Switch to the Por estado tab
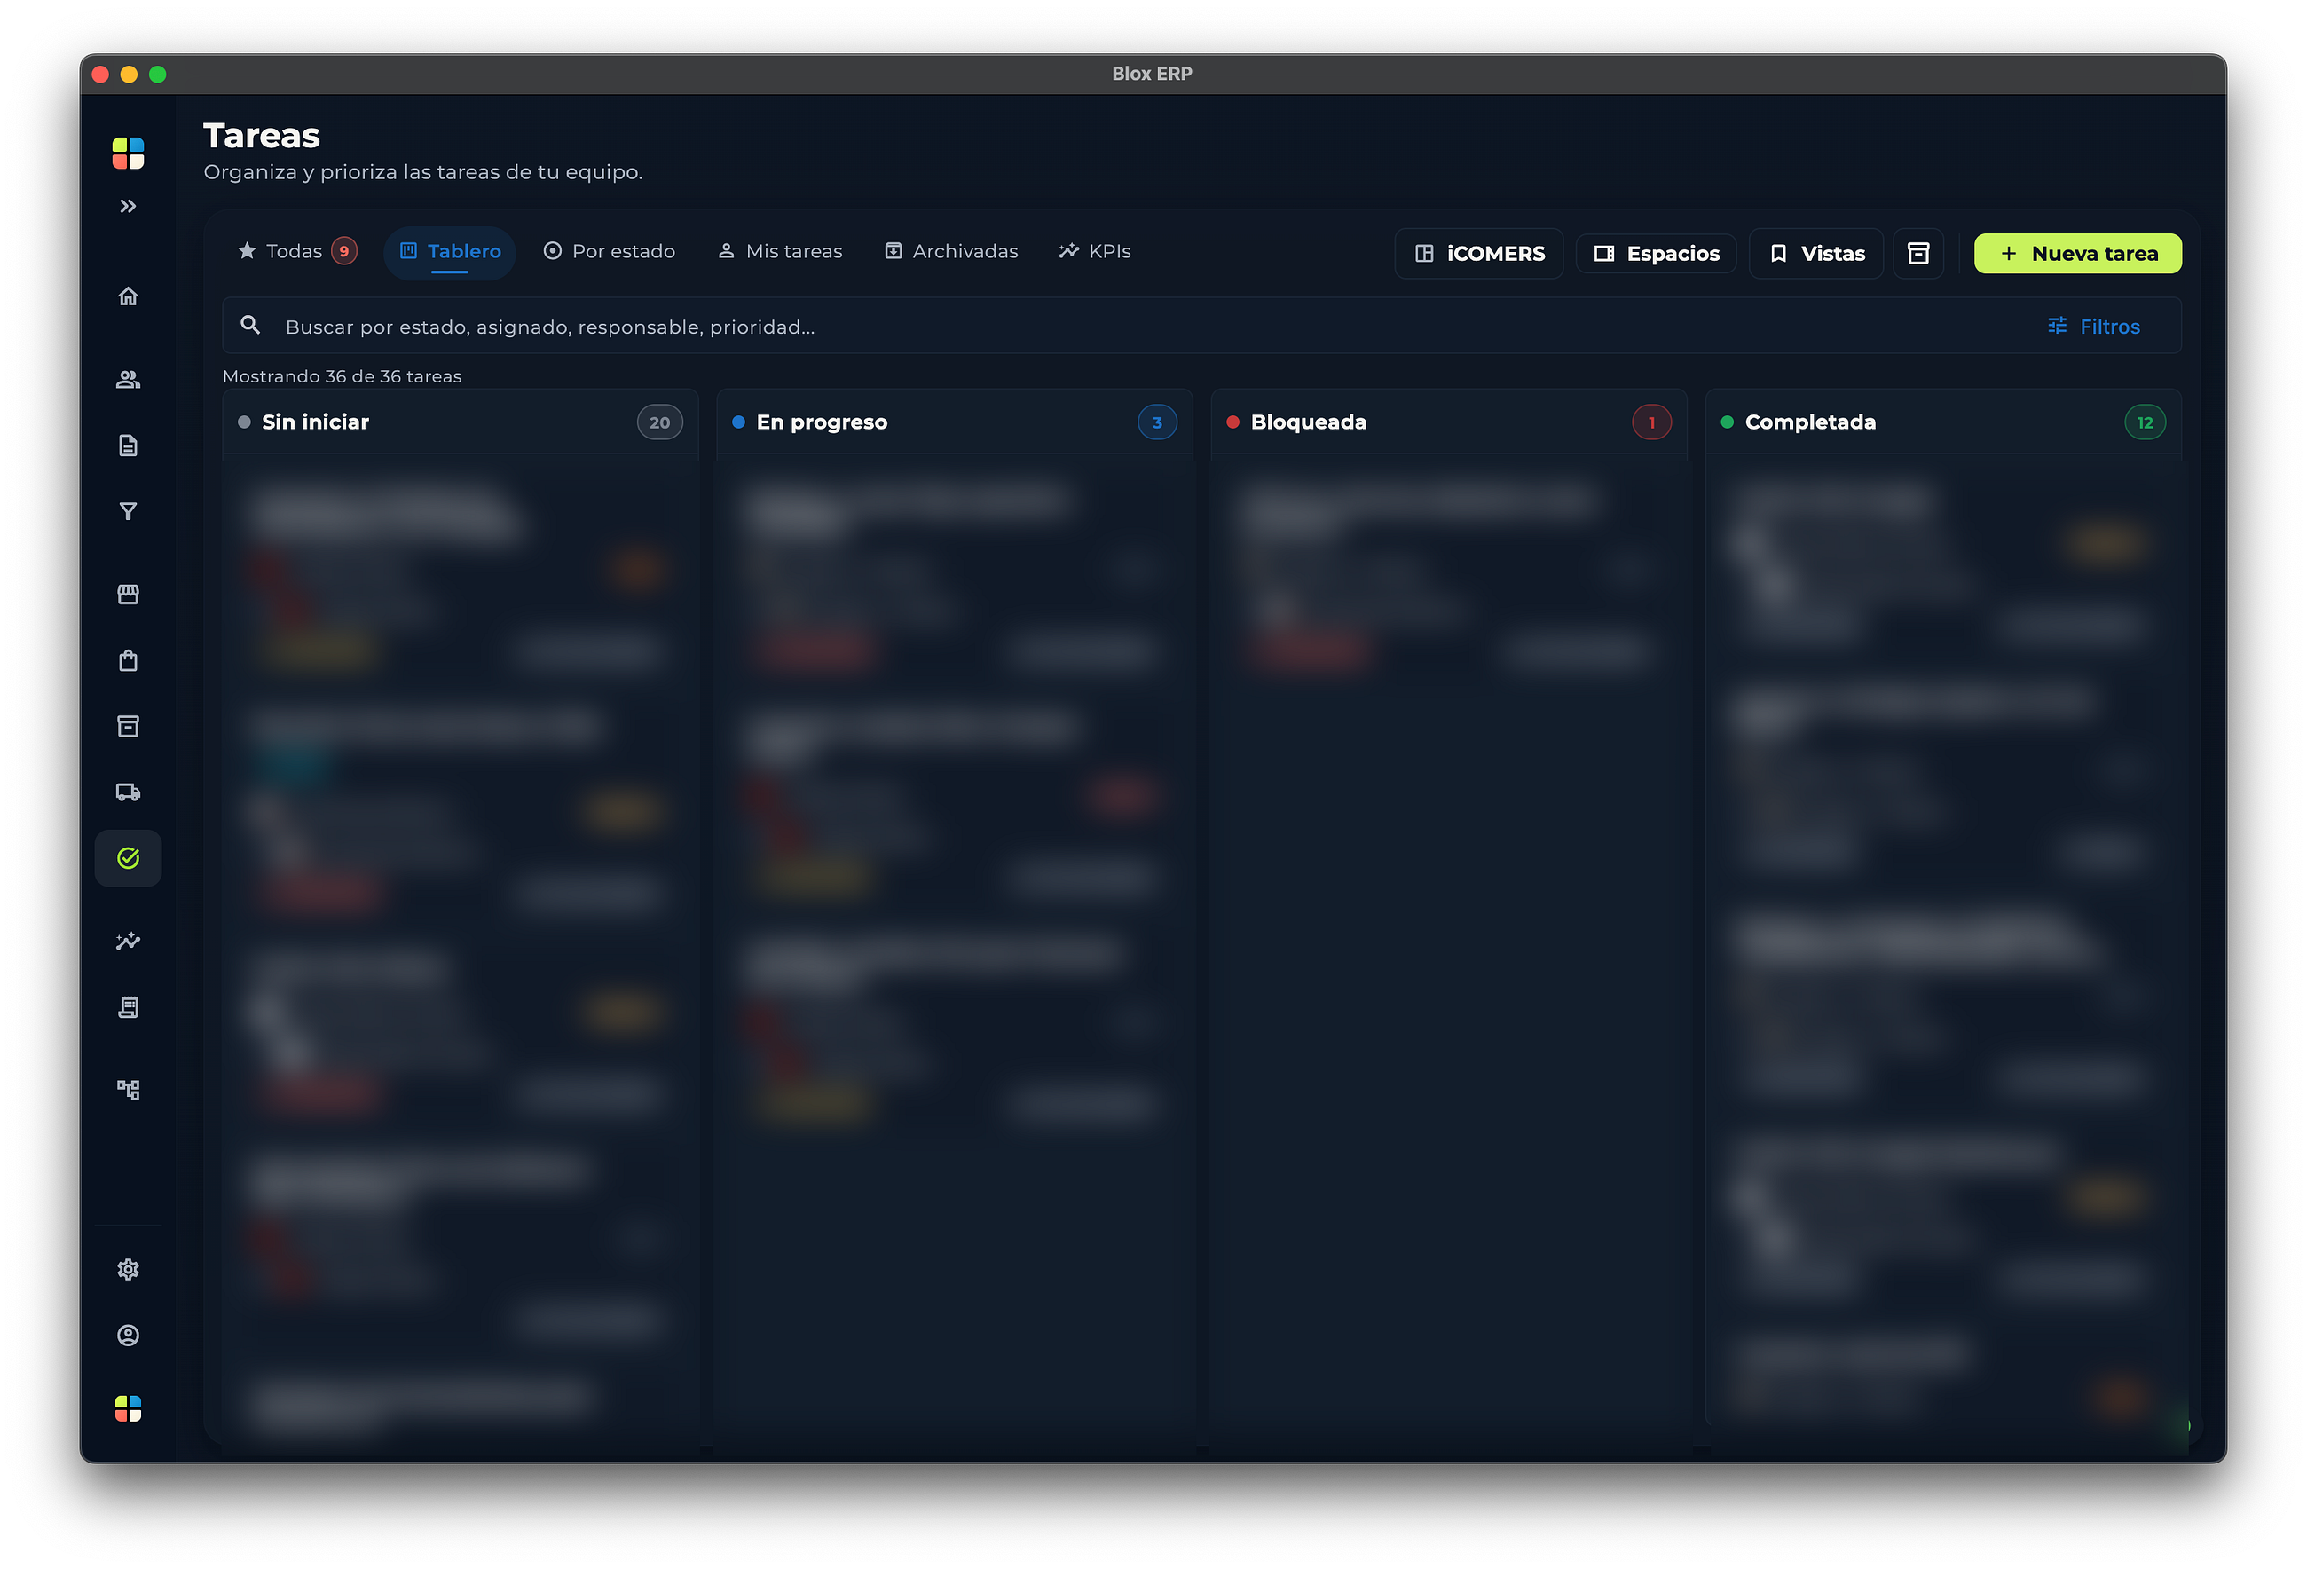2307x1569 pixels. [610, 251]
